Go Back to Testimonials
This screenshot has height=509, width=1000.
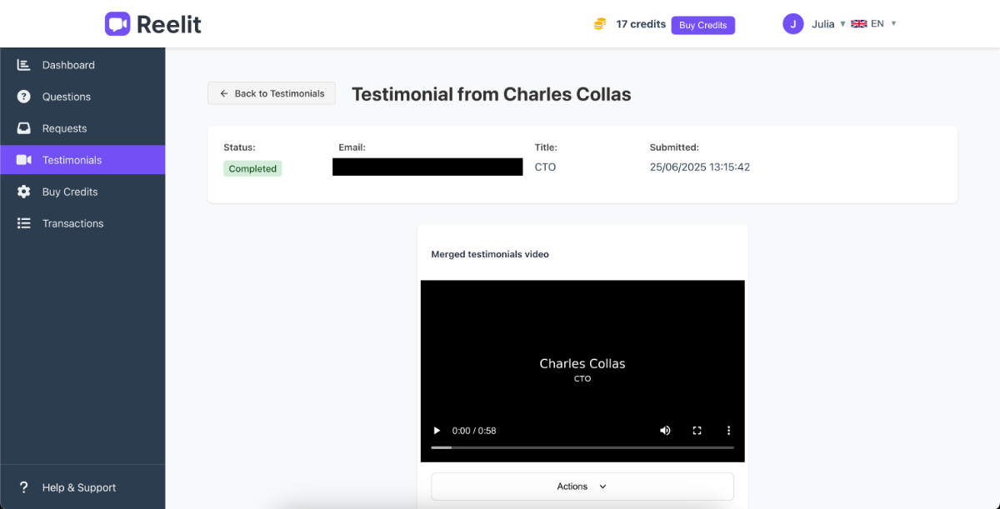(272, 93)
